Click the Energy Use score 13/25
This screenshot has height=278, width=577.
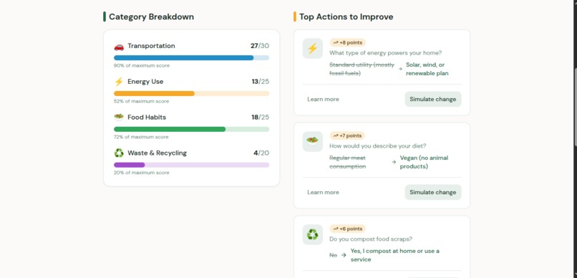(x=260, y=82)
